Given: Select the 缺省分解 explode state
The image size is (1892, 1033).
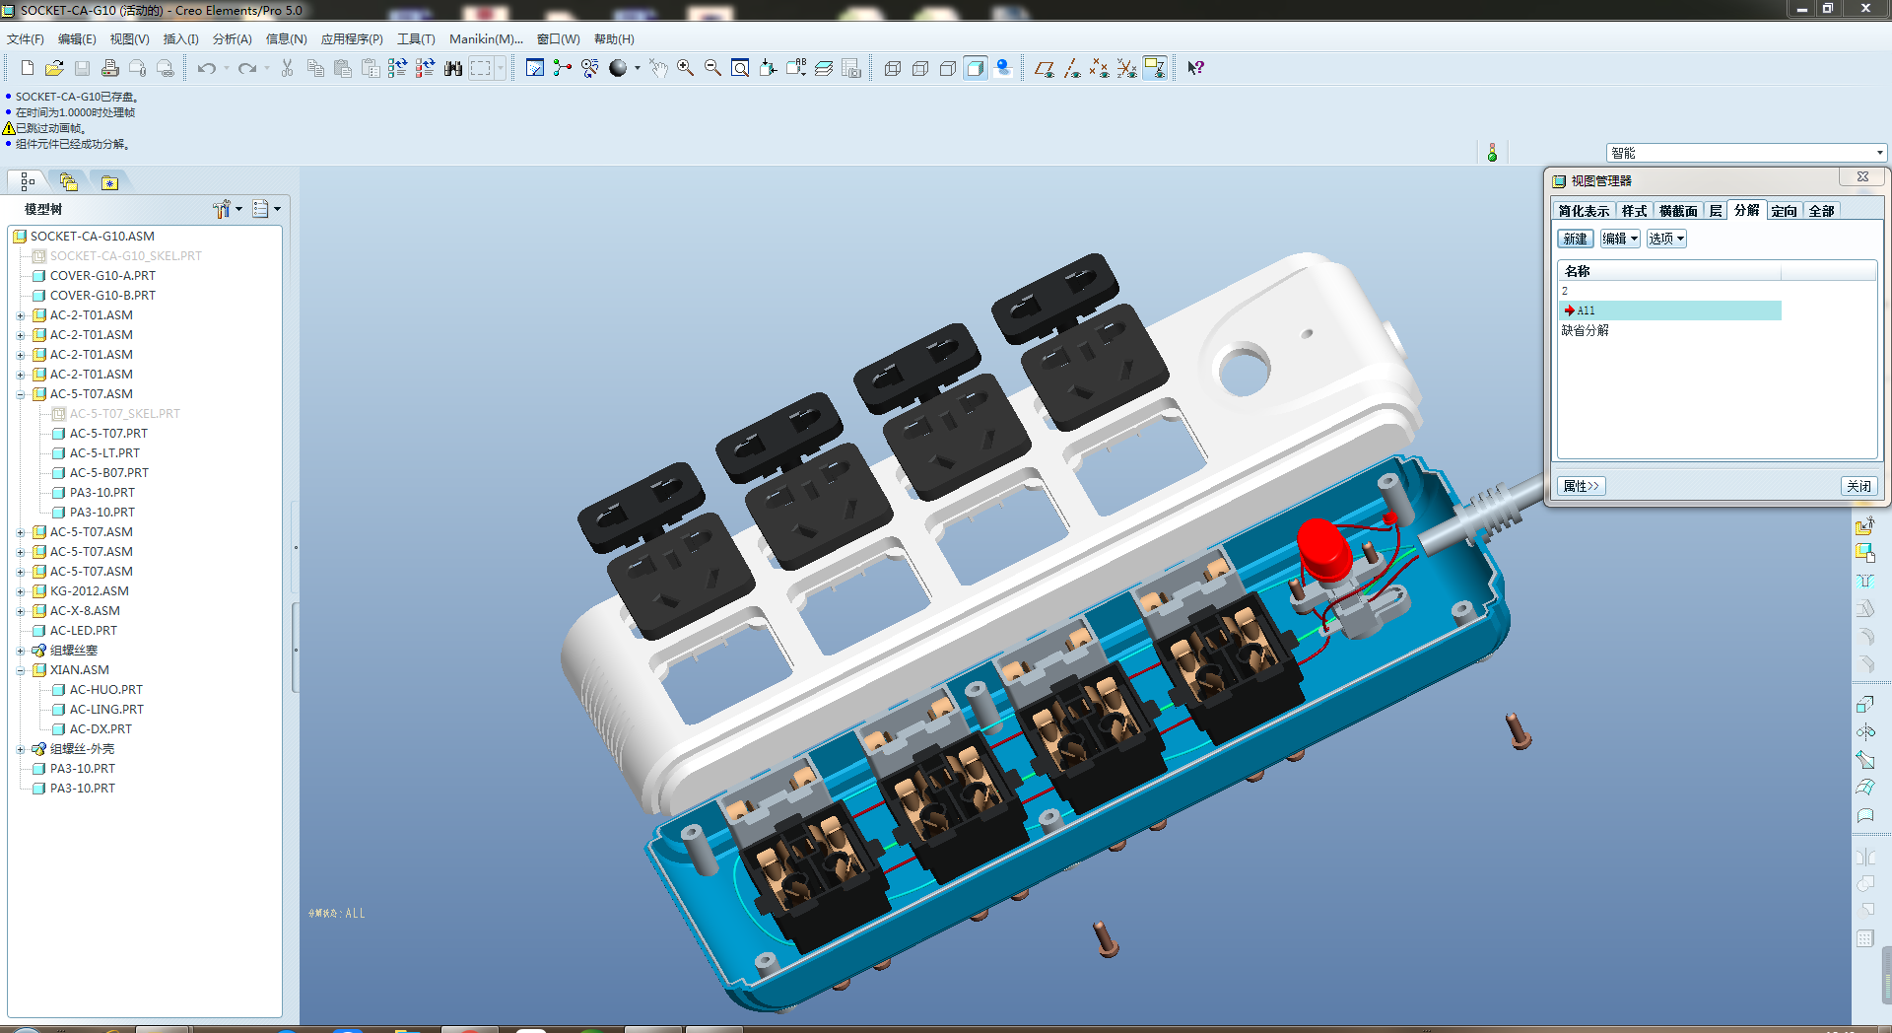Looking at the screenshot, I should [x=1586, y=330].
